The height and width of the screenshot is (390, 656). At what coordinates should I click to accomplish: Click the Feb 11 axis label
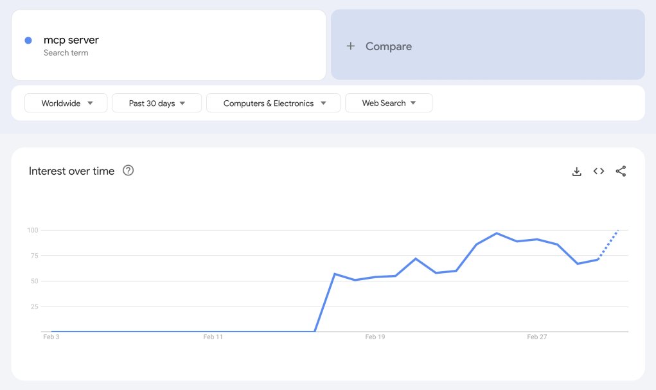pyautogui.click(x=213, y=337)
